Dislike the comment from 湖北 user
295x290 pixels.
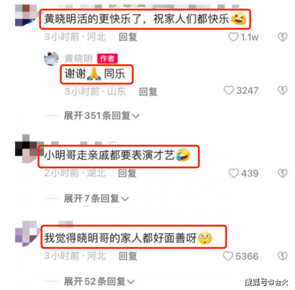283,173
